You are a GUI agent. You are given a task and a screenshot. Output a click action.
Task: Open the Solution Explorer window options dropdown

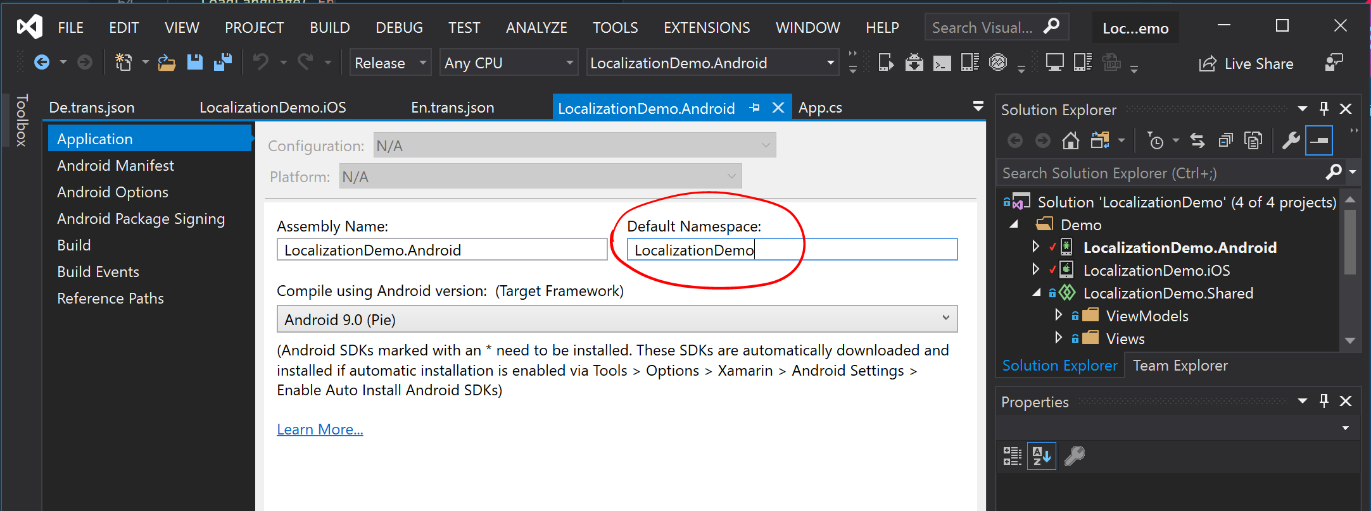pyautogui.click(x=1303, y=109)
